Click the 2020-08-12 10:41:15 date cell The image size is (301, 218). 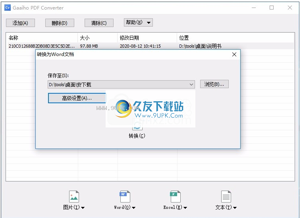[x=140, y=46]
